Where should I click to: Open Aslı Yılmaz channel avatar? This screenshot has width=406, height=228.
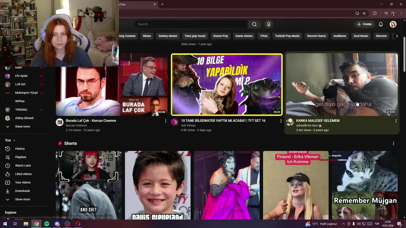pyautogui.click(x=175, y=123)
